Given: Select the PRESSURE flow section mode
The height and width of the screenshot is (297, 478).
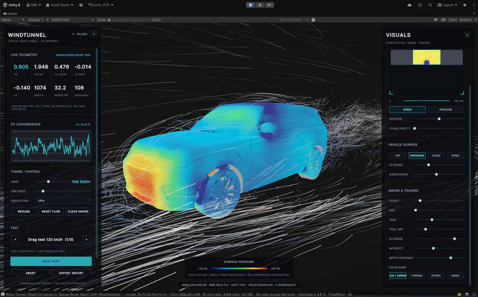Looking at the screenshot, I should pyautogui.click(x=445, y=110).
